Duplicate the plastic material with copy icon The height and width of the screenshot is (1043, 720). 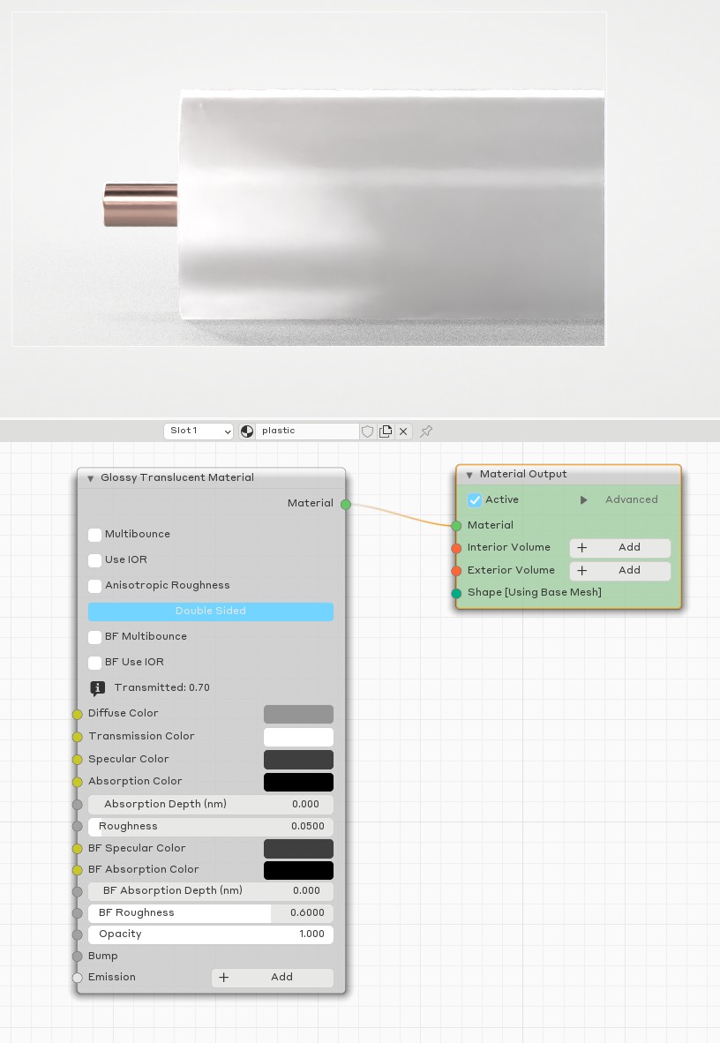coord(386,431)
